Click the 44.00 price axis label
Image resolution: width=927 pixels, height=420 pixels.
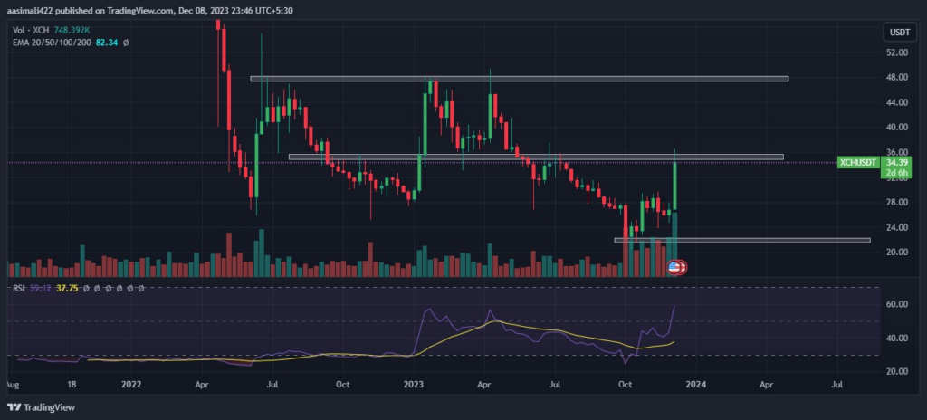click(896, 102)
